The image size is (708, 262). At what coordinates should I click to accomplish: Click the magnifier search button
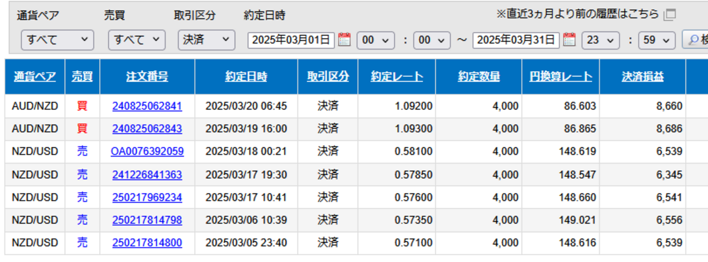[x=695, y=40]
